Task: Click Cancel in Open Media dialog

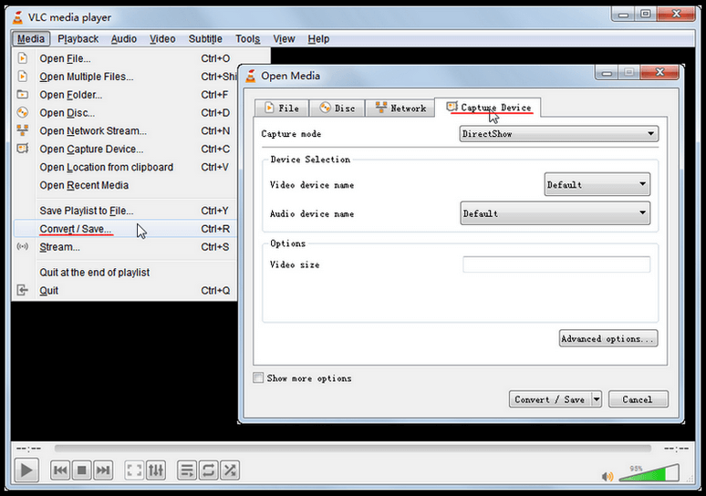Action: (x=638, y=399)
